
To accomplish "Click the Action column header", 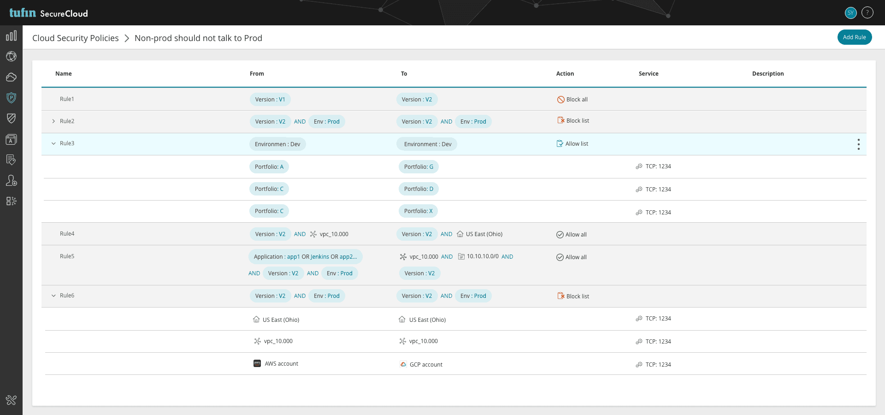I will (565, 74).
